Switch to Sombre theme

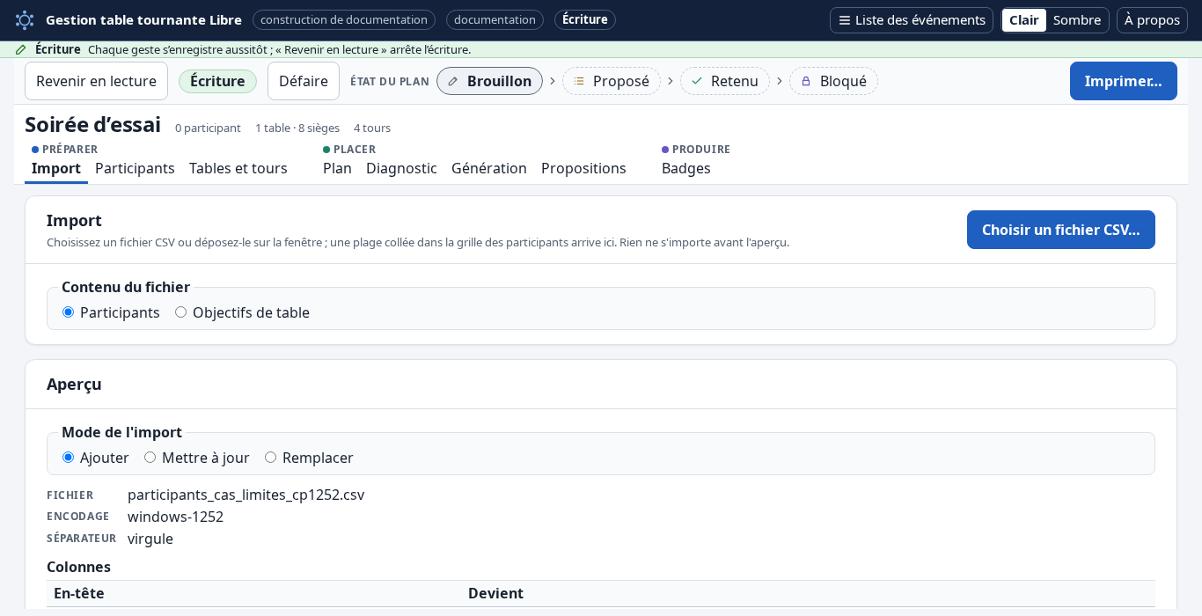tap(1077, 19)
